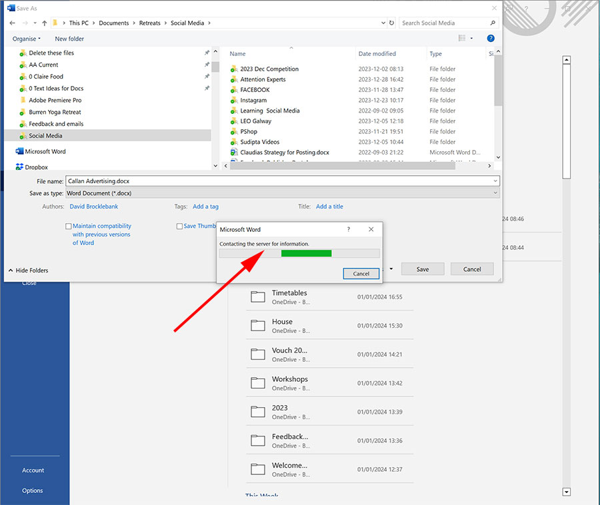The image size is (600, 505).
Task: Click the Up one level arrow
Action: (44, 23)
